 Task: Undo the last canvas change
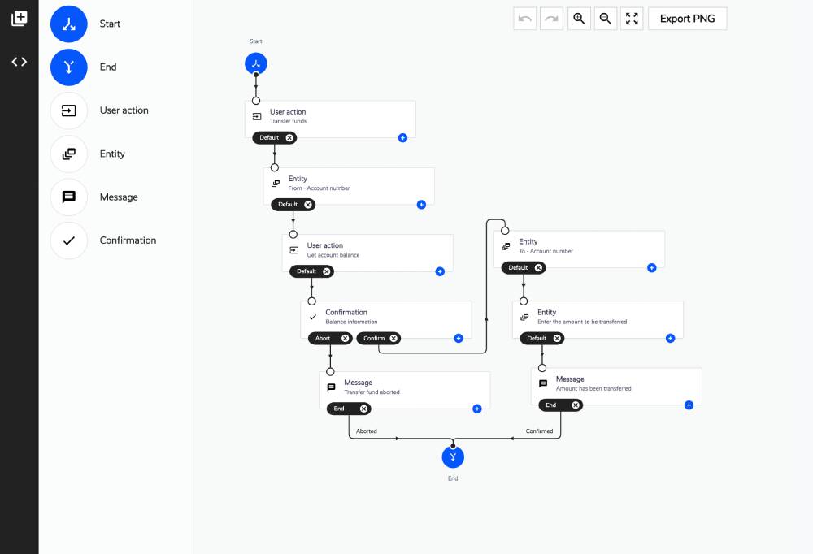click(x=525, y=18)
